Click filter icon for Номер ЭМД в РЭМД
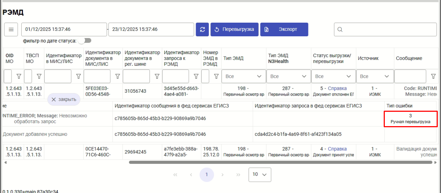This screenshot has width=441, height=193. (x=216, y=76)
